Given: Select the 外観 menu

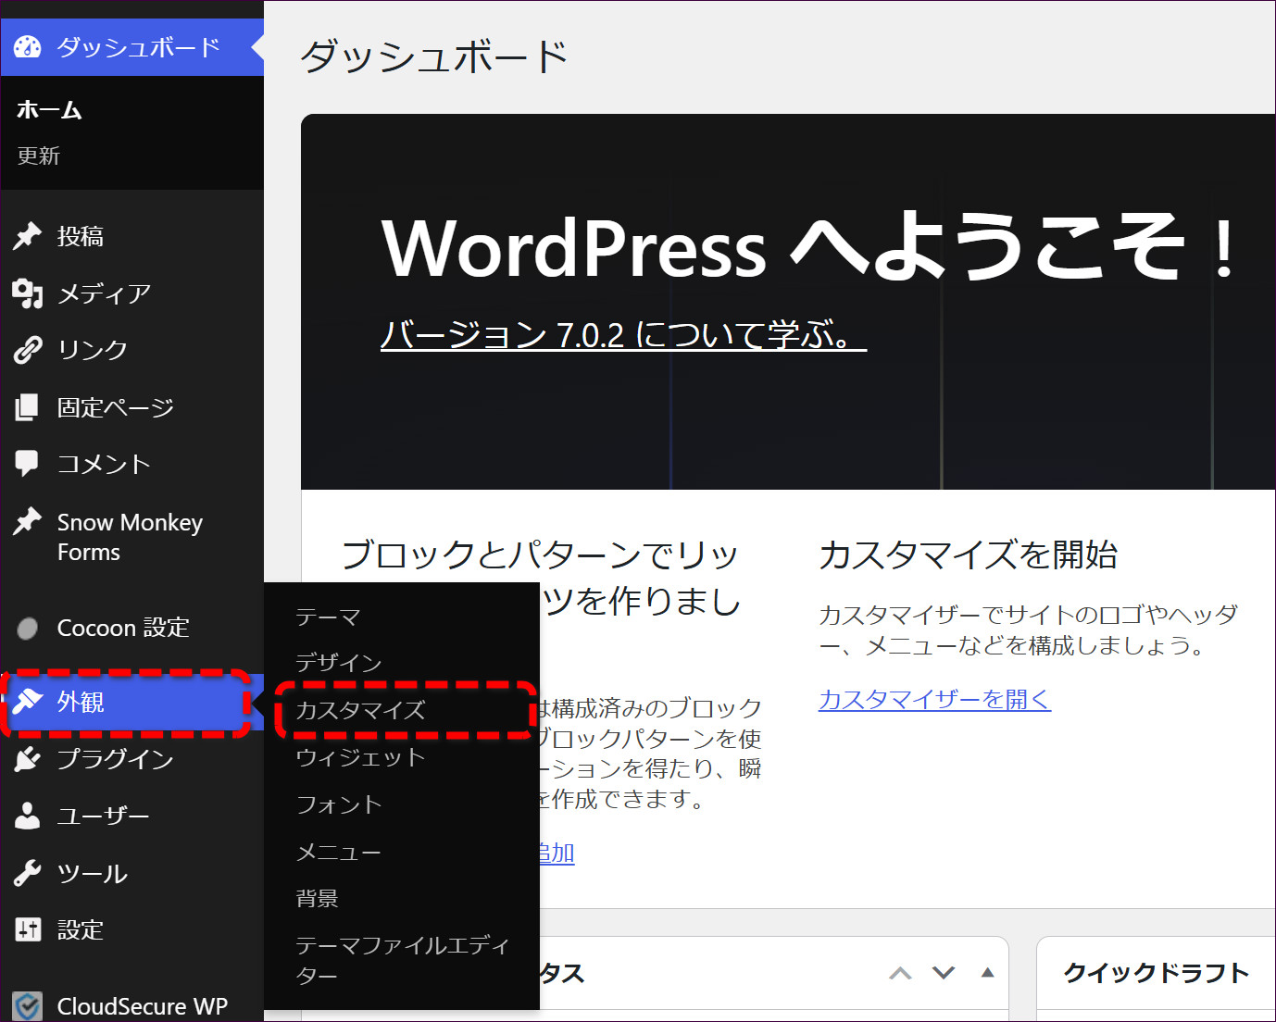Looking at the screenshot, I should pos(132,702).
